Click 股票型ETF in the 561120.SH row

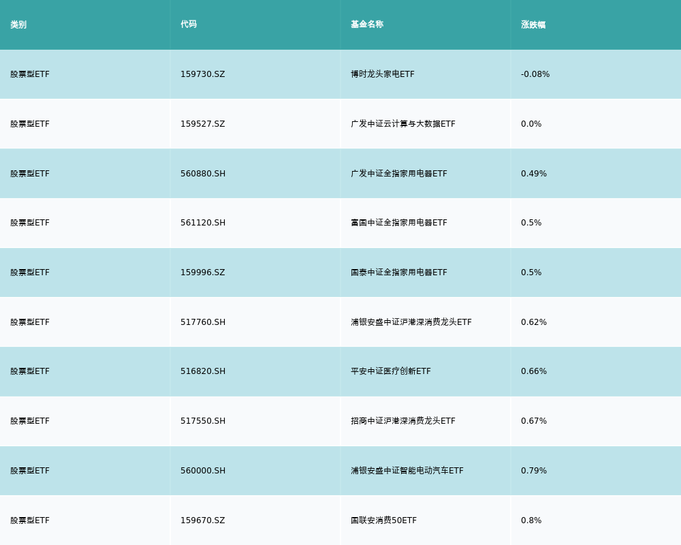[x=30, y=223]
